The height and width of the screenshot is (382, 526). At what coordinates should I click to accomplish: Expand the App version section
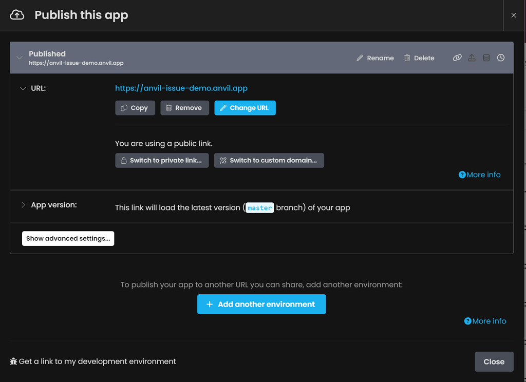[x=23, y=204]
